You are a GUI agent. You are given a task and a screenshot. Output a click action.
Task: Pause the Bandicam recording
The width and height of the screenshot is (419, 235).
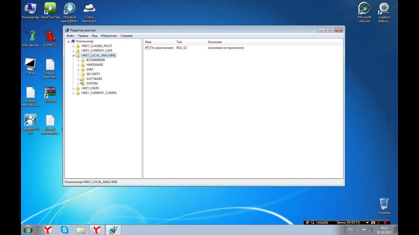coord(379,223)
